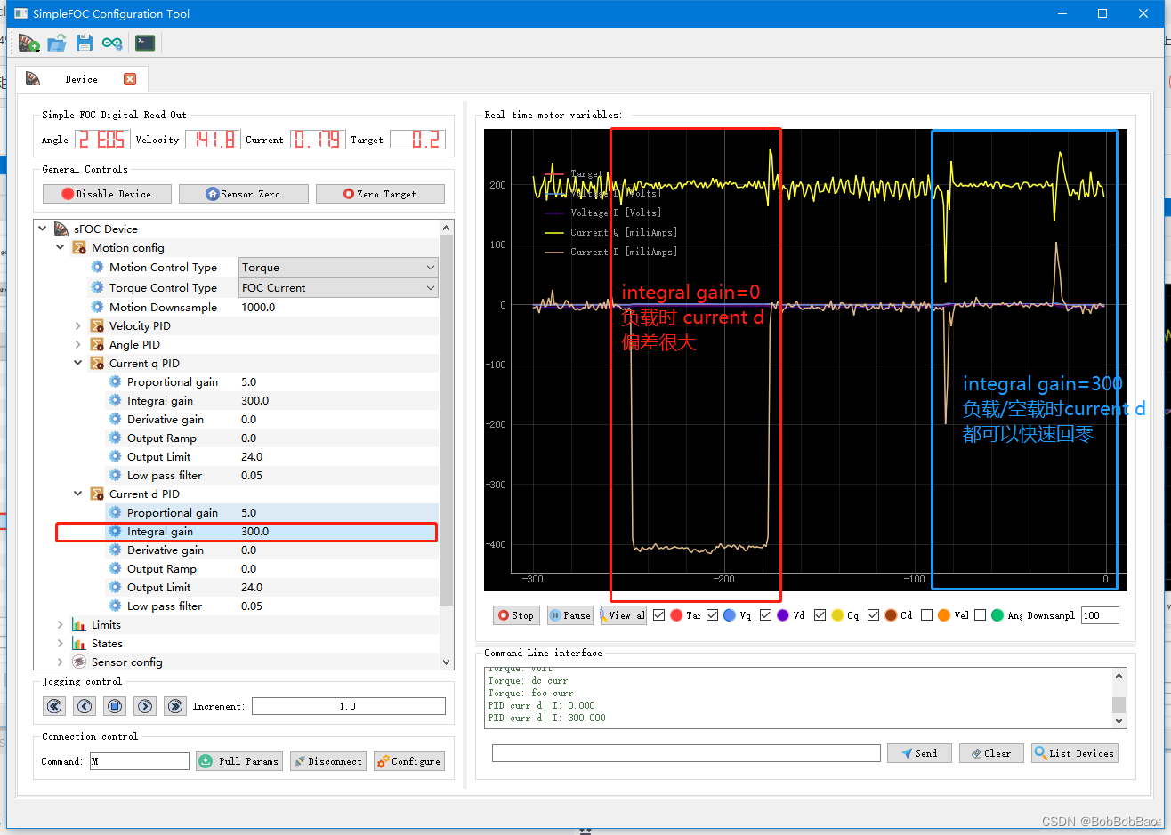Click the Zero Target button

pyautogui.click(x=380, y=194)
